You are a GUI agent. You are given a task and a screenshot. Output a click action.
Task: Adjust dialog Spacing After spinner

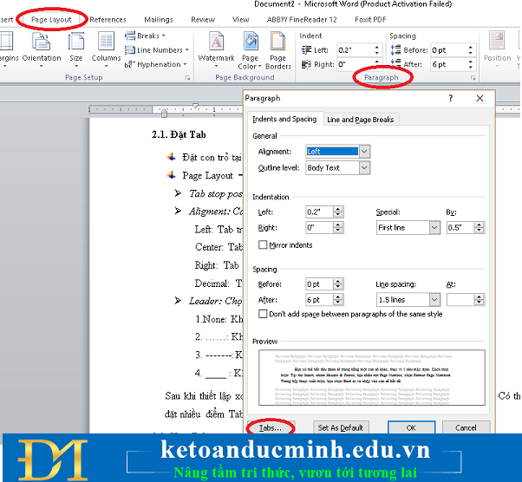338,300
